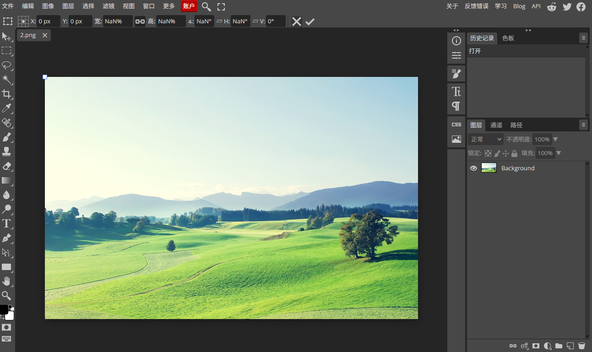Click the 账户 button

(189, 6)
